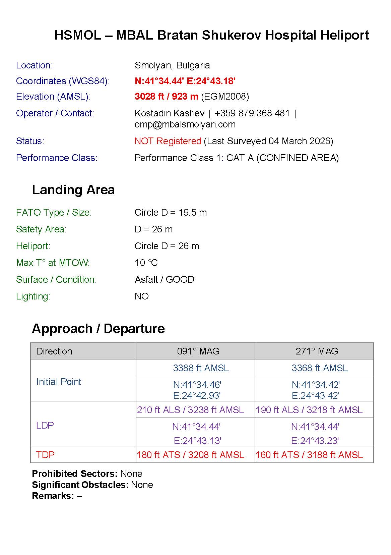The width and height of the screenshot is (391, 555).
Task: Click the email omp@mbalsmolyan.com
Action: [185, 124]
